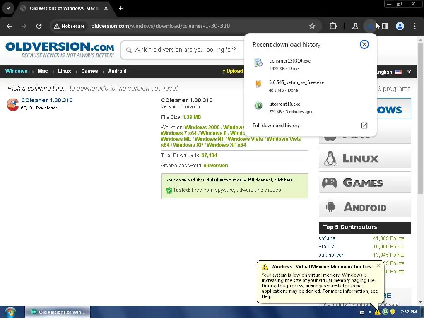The width and height of the screenshot is (424, 318).
Task: Select the Games navigation item
Action: [89, 71]
